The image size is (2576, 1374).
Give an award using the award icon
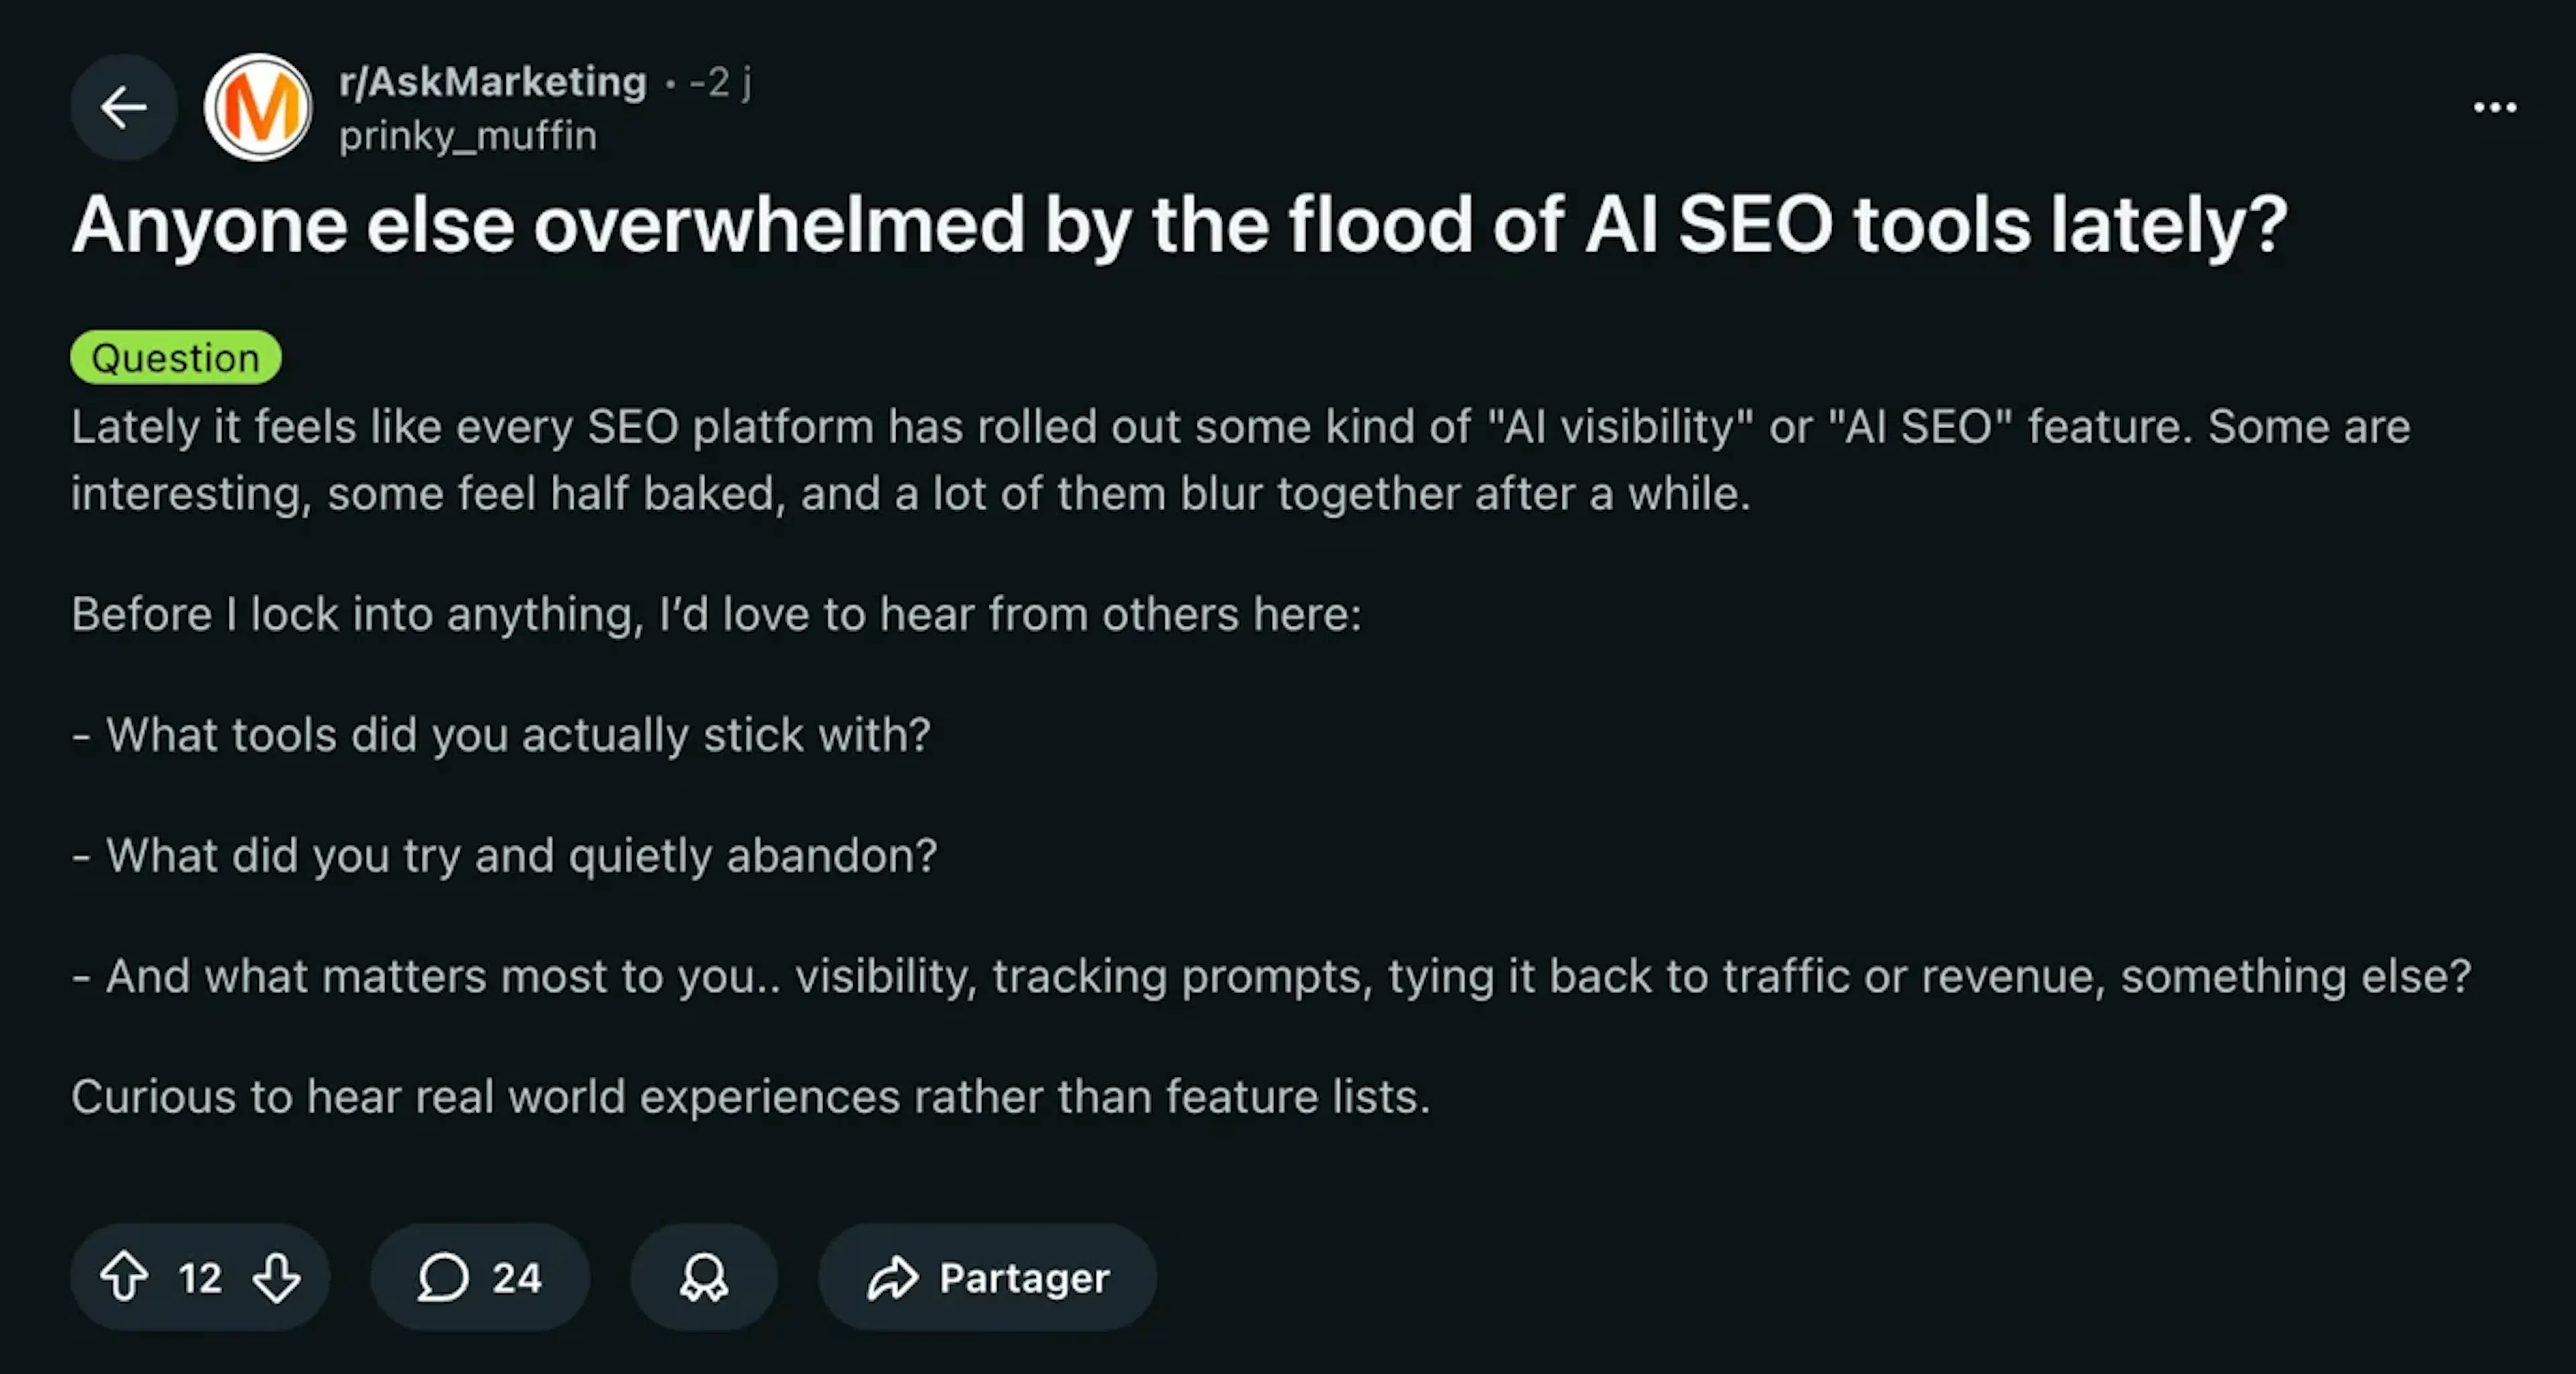coord(703,1277)
